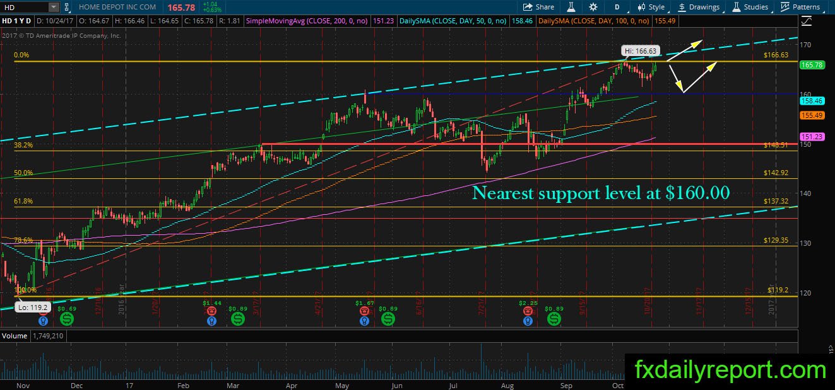Click the November light bulb event icon
The height and width of the screenshot is (390, 835).
[43, 321]
